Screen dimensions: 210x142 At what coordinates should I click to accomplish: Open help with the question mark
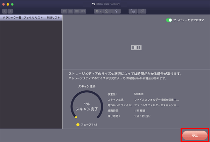click(x=116, y=11)
